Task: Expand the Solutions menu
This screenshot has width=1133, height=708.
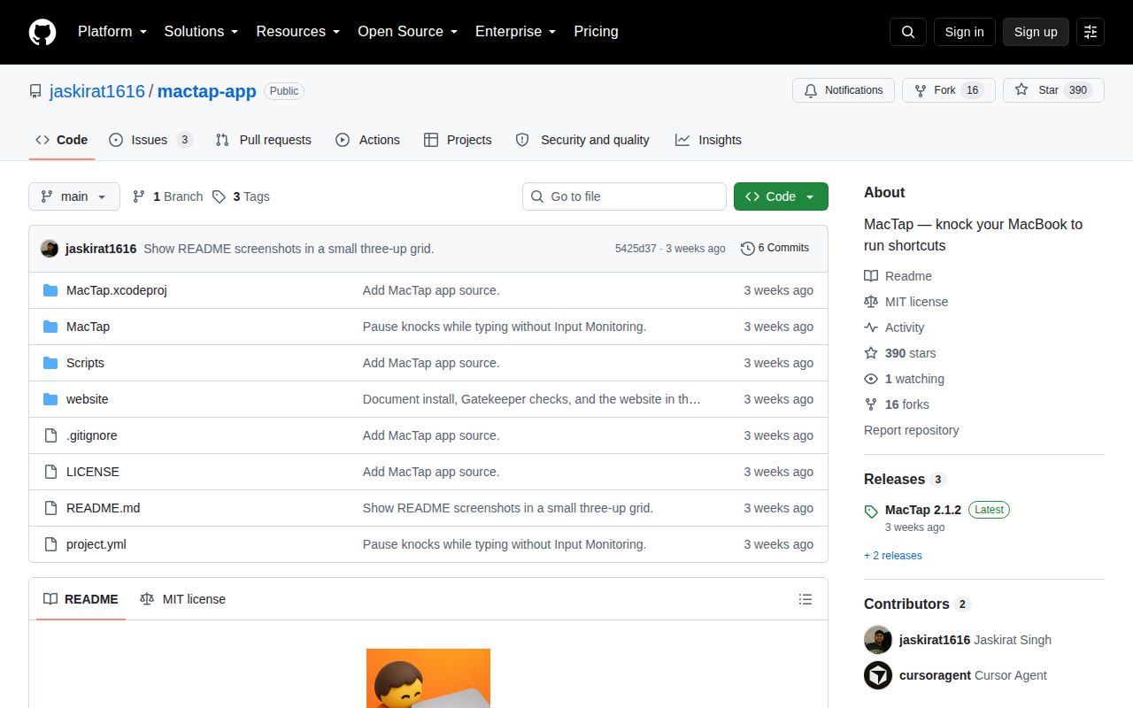Action: tap(202, 32)
